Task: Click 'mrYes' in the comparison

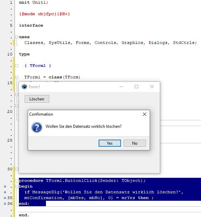Action: click(128, 198)
